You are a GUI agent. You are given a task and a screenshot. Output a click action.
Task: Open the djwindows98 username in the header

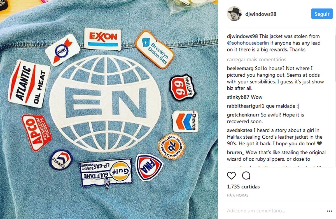[x=261, y=14]
